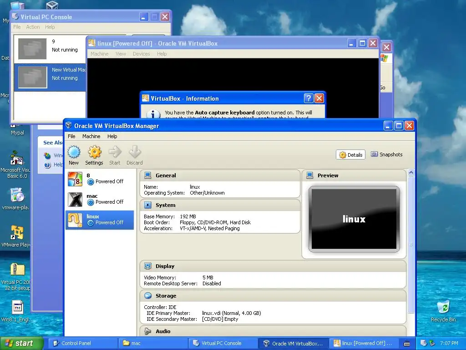This screenshot has height=350, width=466.
Task: Click the Storage section header
Action: [273, 295]
